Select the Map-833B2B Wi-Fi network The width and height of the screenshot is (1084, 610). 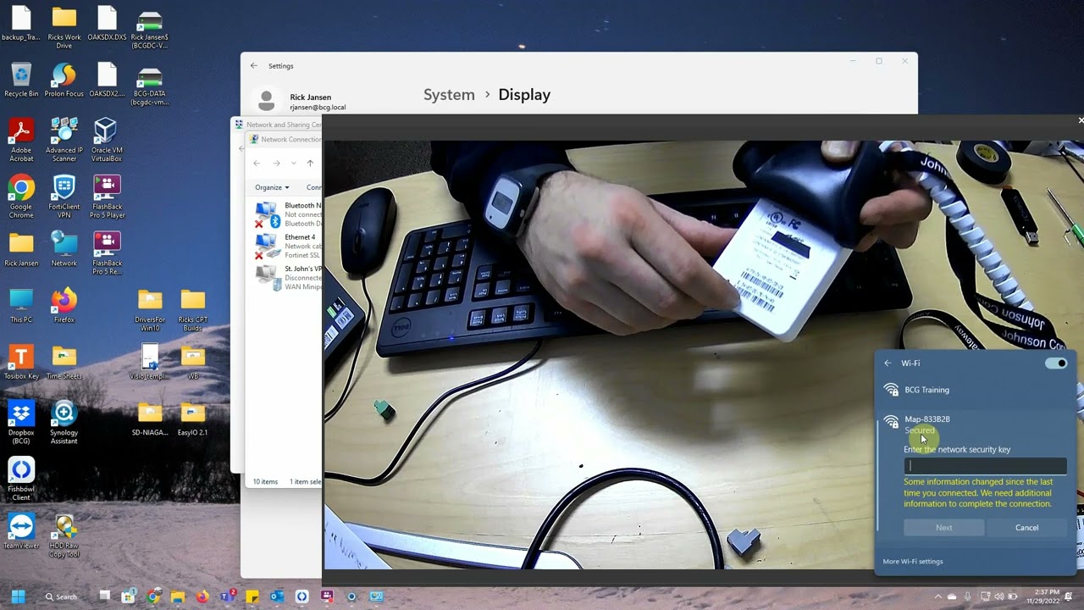(x=975, y=424)
